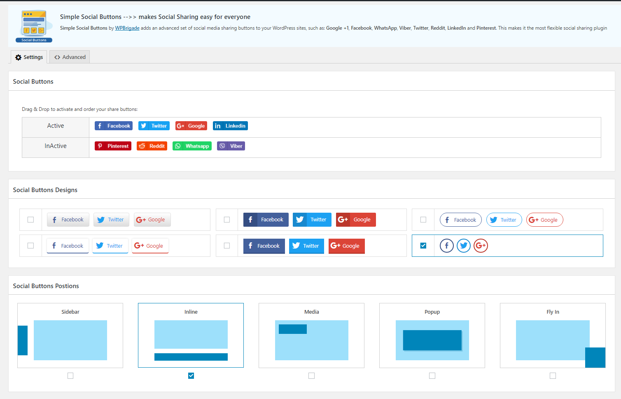This screenshot has width=621, height=399.
Task: Enable the Sidebar position checkbox
Action: (x=70, y=376)
